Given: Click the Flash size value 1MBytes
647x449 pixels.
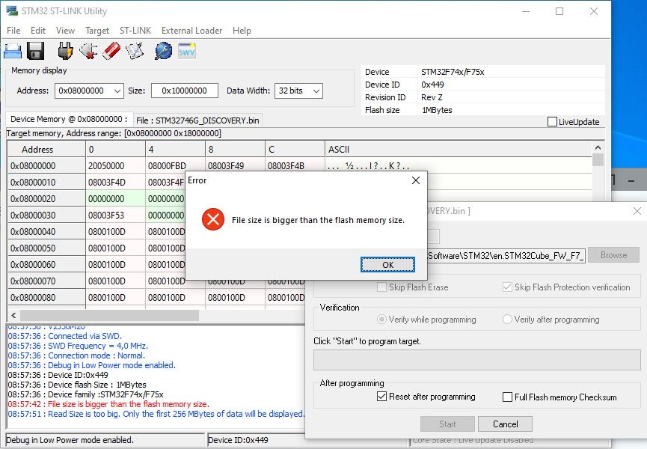Looking at the screenshot, I should point(437,110).
